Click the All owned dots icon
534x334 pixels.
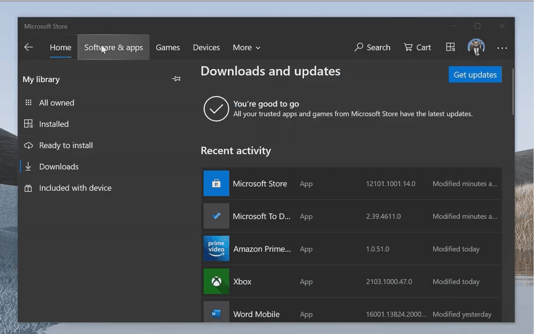coord(28,102)
